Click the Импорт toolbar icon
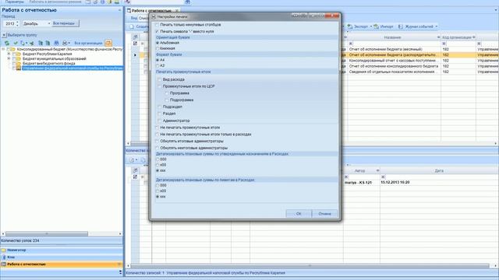 [x=376, y=26]
